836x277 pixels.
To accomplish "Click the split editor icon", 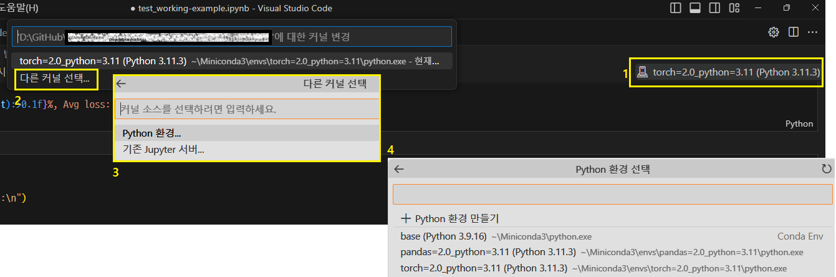I will click(793, 32).
